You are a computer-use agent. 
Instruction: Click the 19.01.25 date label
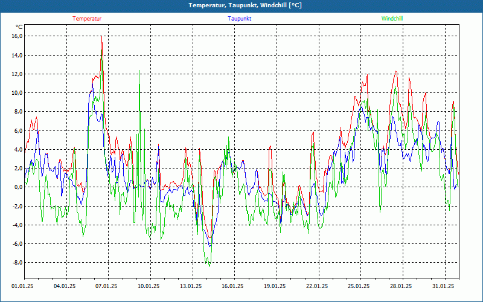pyautogui.click(x=275, y=286)
